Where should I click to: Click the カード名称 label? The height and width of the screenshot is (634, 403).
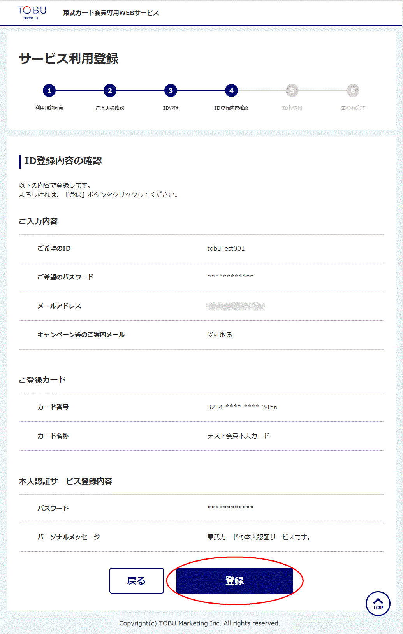coord(53,436)
